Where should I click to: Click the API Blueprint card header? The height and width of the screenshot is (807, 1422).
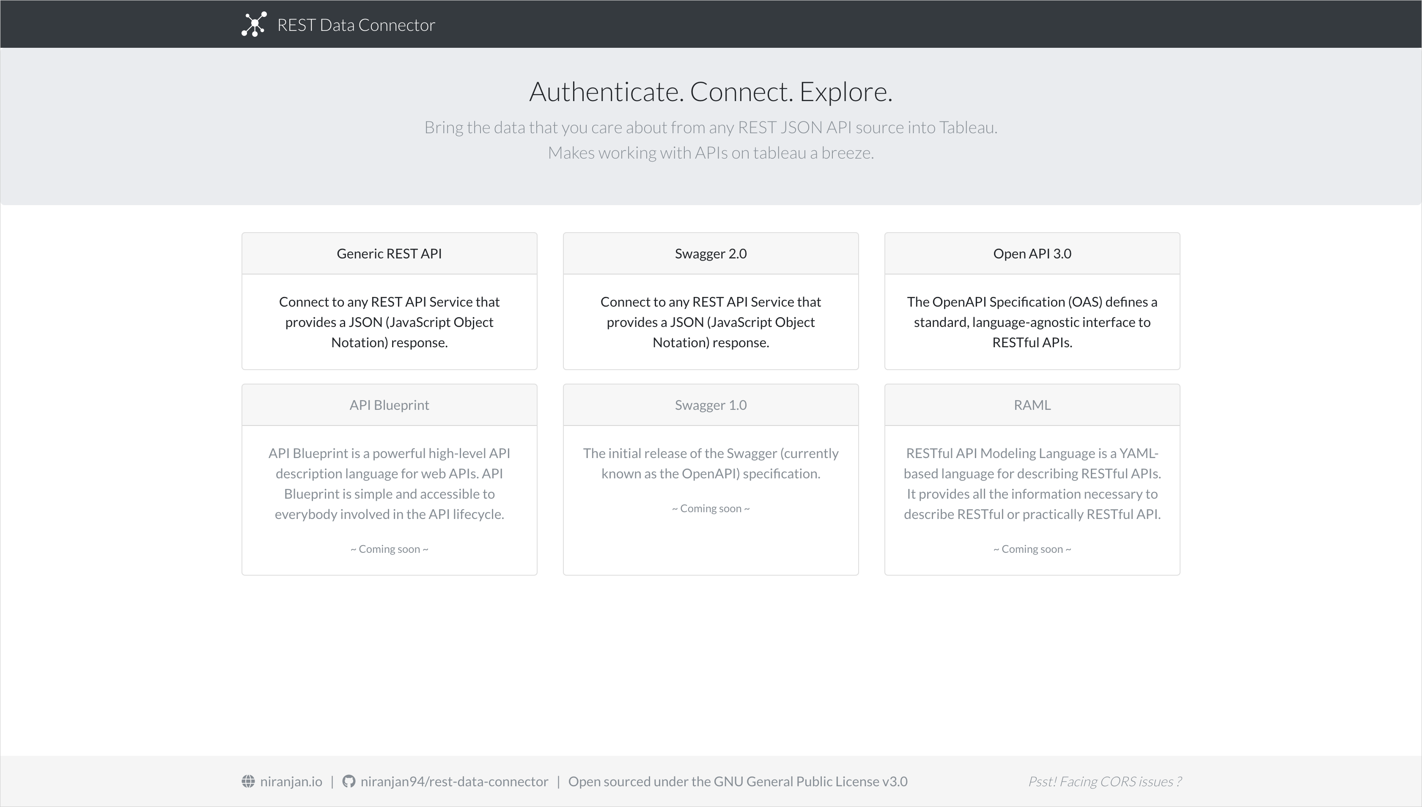tap(389, 405)
